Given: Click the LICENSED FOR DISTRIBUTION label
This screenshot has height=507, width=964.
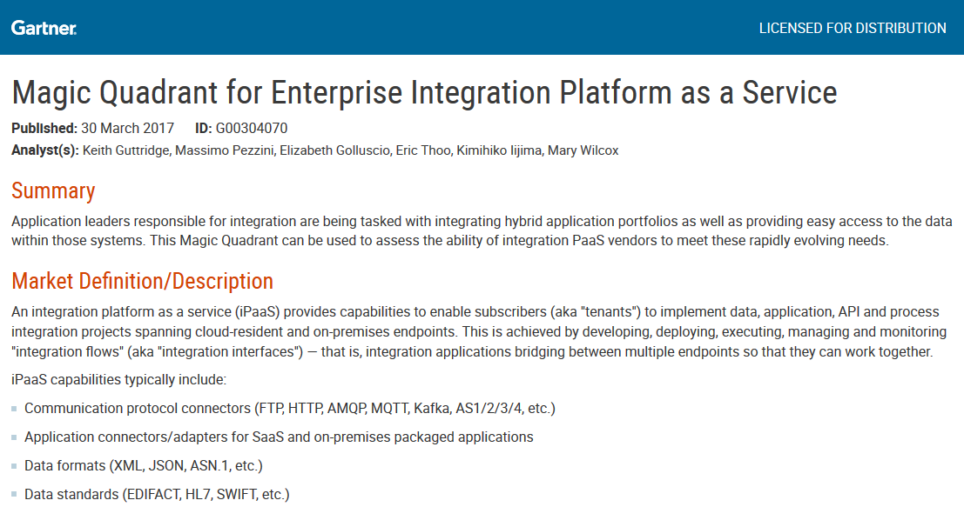Looking at the screenshot, I should [853, 28].
